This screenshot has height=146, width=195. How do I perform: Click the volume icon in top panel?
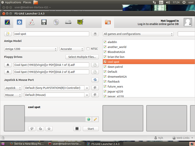168,3
